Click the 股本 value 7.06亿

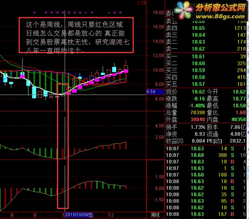(238, 127)
